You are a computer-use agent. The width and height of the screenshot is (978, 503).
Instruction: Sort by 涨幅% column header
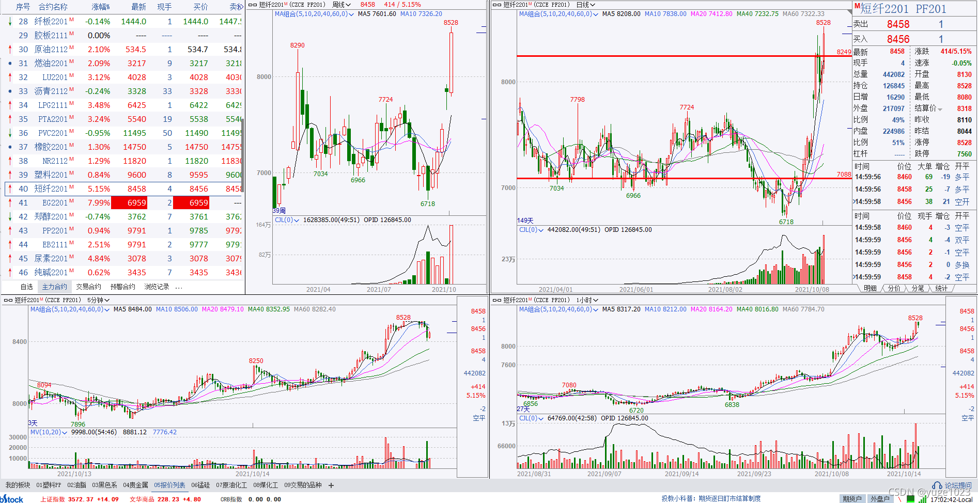point(101,7)
